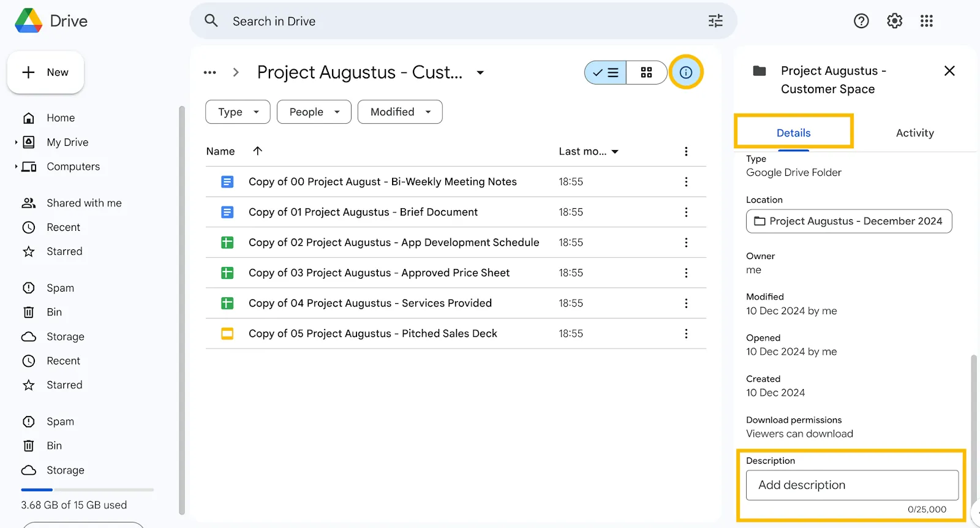Open the Type filter dropdown
980x528 pixels.
pos(238,111)
